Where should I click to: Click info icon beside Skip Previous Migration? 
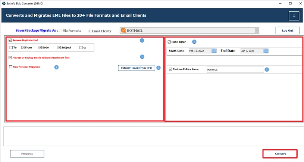click(56, 67)
